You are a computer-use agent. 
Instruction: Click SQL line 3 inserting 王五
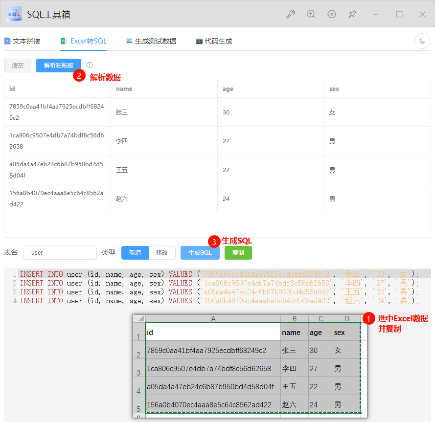point(219,292)
